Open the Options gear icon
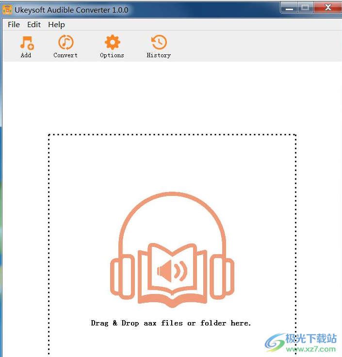The height and width of the screenshot is (357, 342). click(x=112, y=42)
